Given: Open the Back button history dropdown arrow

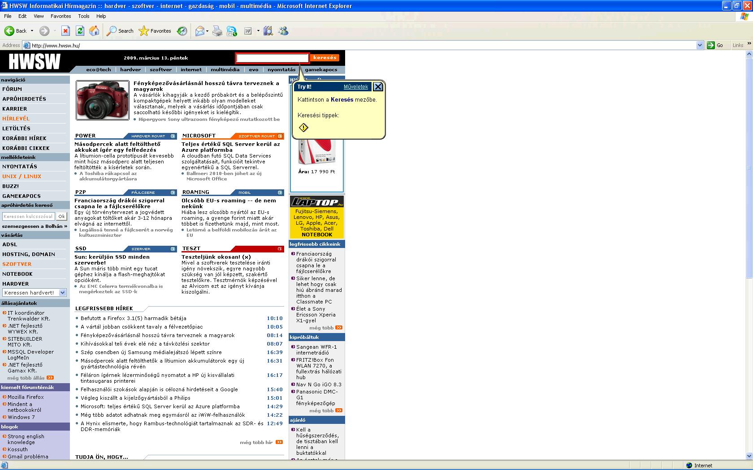Looking at the screenshot, I should coord(32,31).
